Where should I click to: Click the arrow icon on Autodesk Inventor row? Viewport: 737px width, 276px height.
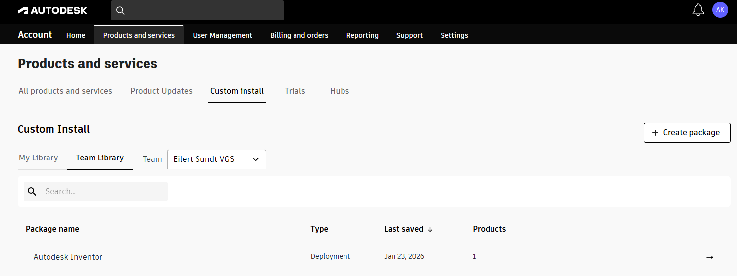click(709, 257)
